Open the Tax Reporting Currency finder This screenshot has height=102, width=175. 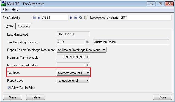pos(87,42)
